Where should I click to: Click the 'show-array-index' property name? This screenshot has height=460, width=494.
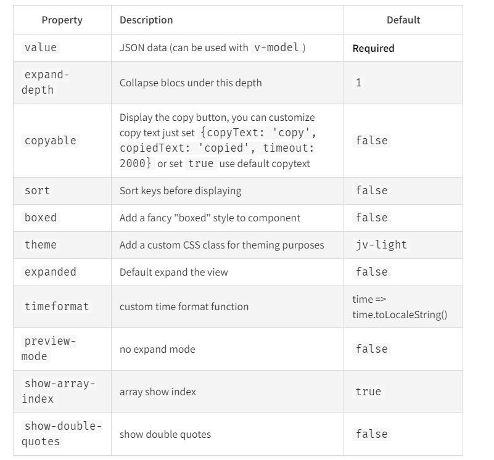point(59,391)
